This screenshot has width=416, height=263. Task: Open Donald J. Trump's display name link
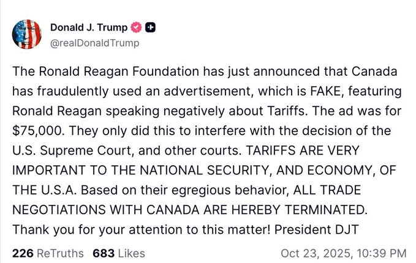click(x=88, y=28)
